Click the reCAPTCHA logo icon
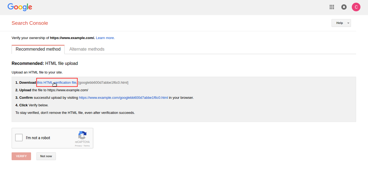This screenshot has width=368, height=193. pos(82,135)
